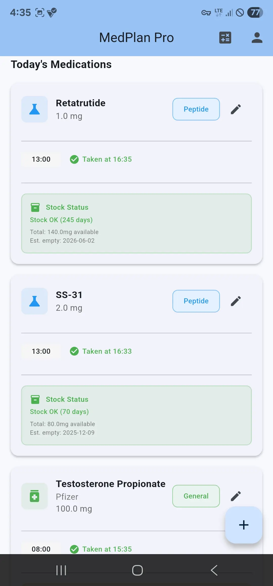Open Android recent apps button
The width and height of the screenshot is (273, 586).
61,570
